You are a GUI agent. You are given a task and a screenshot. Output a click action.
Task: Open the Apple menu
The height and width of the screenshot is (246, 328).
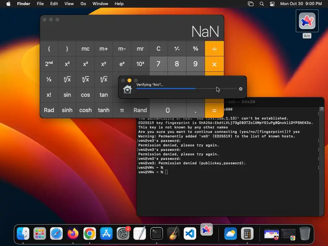[x=8, y=4]
